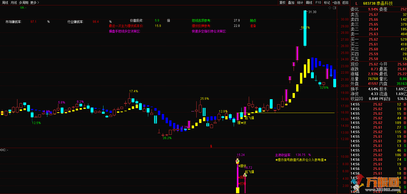Click the green 抛点 signal text
Viewport: 407px width, 194px height.
click(253, 20)
